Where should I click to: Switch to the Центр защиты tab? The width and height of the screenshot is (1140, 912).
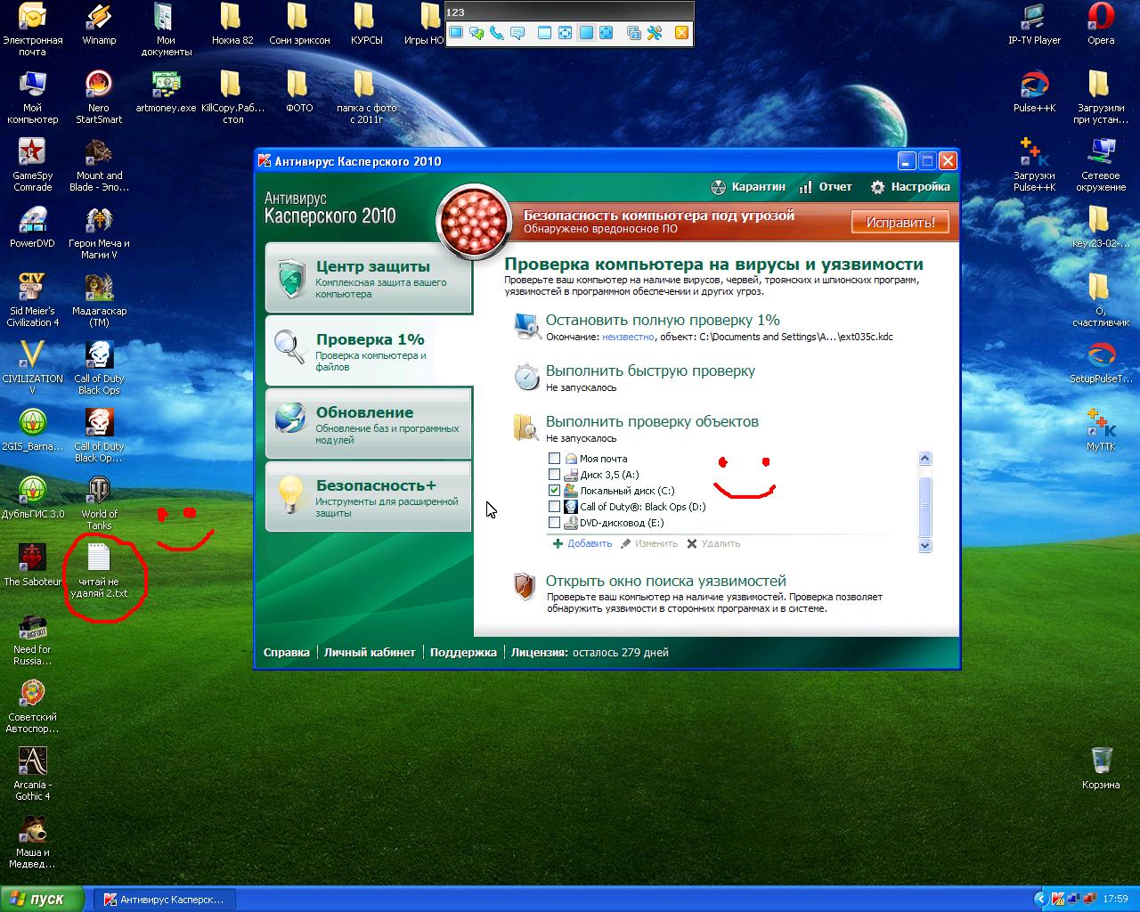[369, 278]
